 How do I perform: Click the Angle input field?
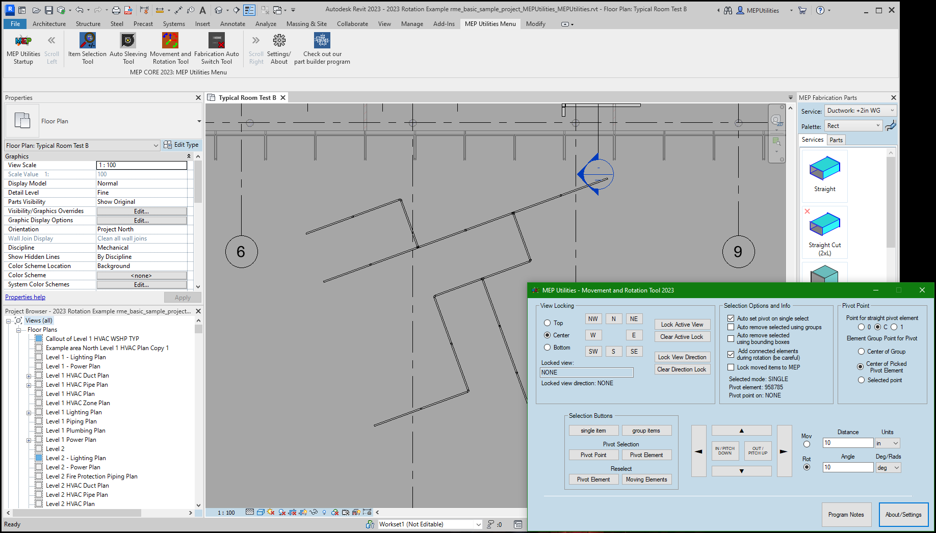[x=847, y=467]
